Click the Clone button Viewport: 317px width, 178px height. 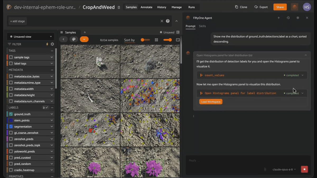(241, 7)
